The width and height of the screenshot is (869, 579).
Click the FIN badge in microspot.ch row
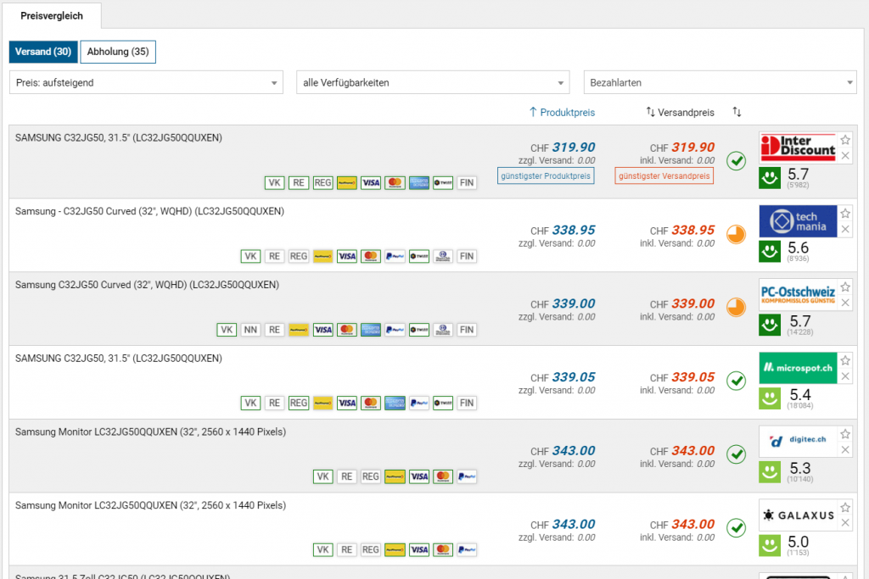[466, 403]
